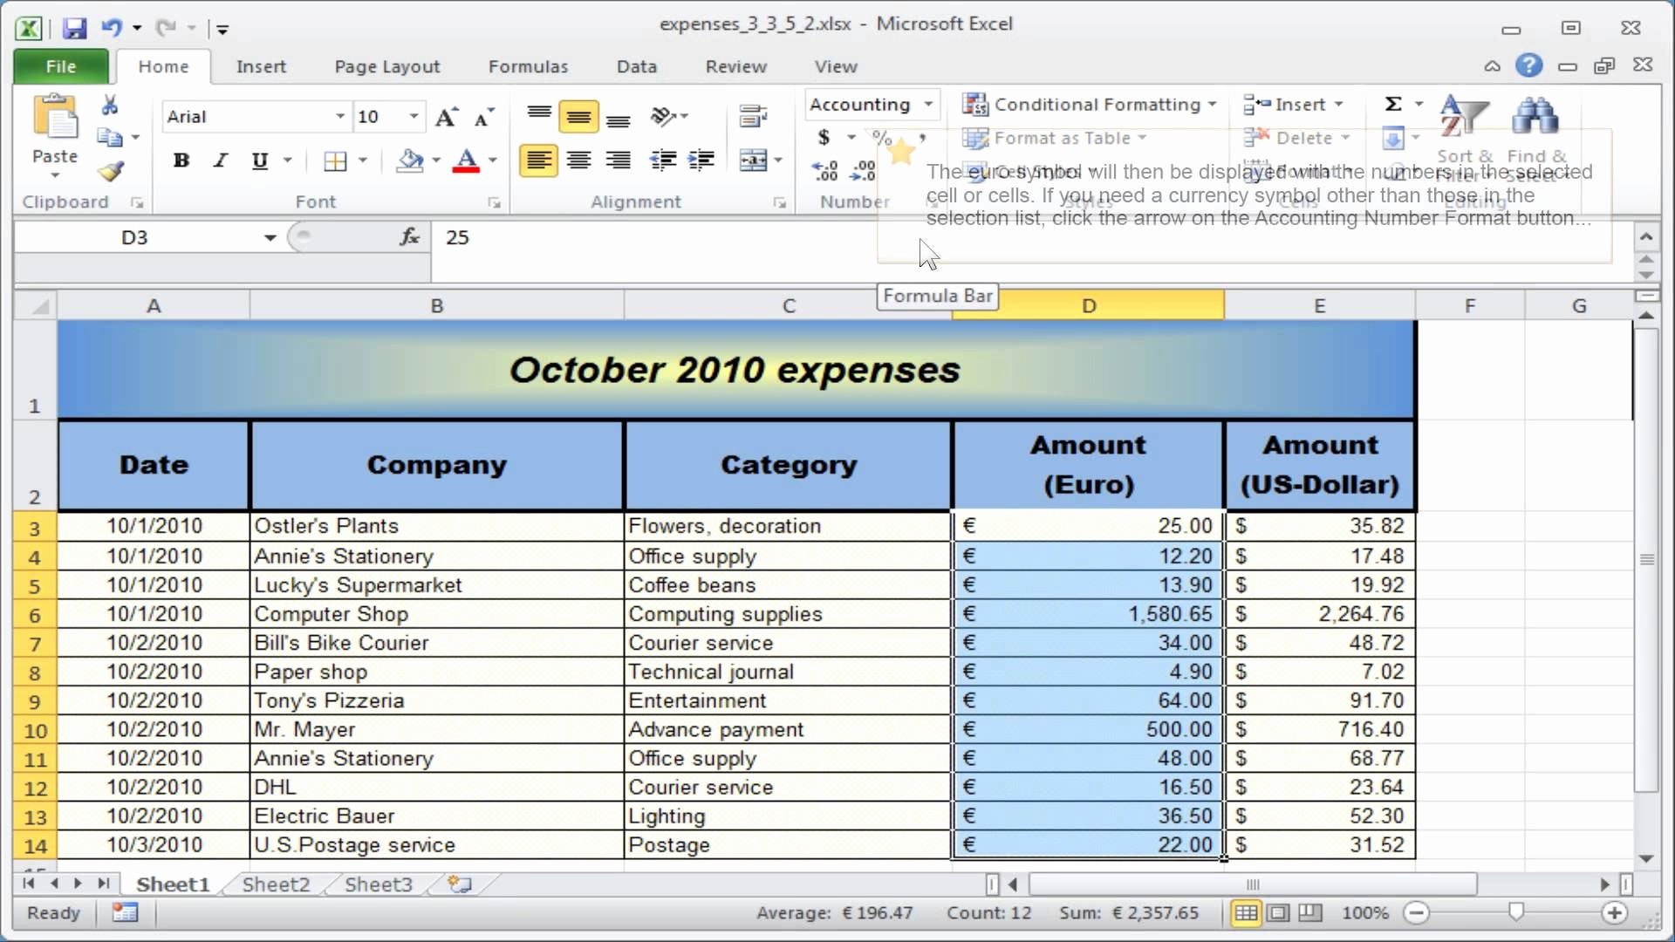Select the Sheet2 tab at bottom
Viewport: 1675px width, 942px height.
pos(276,884)
